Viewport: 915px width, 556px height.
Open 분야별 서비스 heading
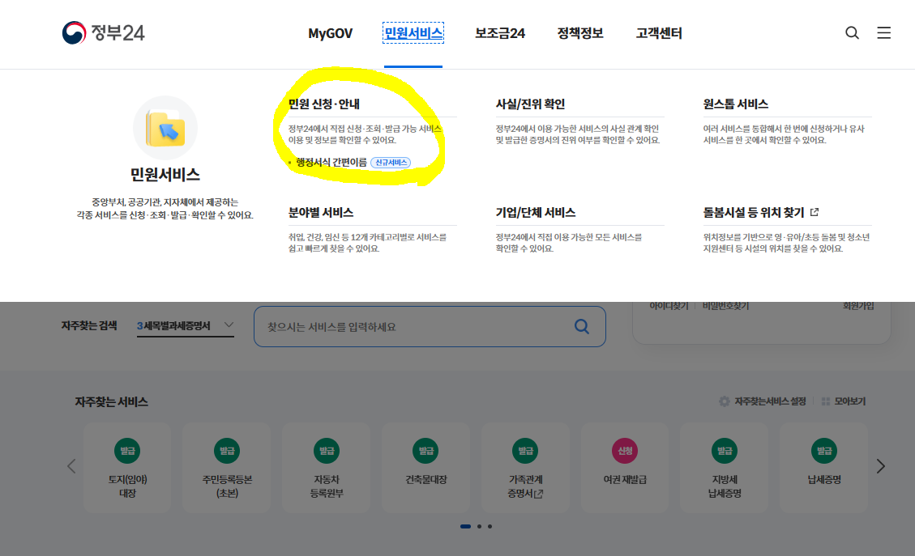(321, 212)
